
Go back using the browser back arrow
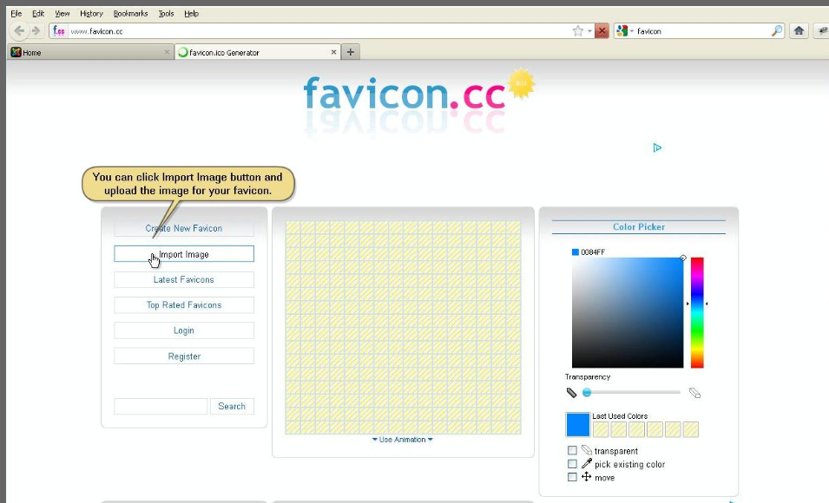(20, 30)
